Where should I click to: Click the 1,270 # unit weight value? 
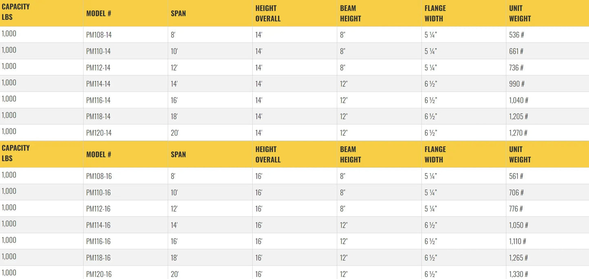[518, 133]
